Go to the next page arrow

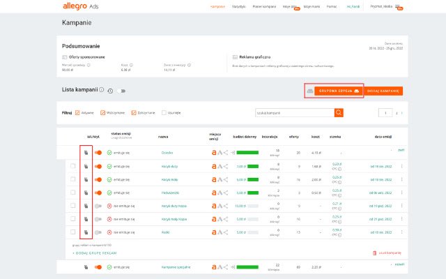402,113
